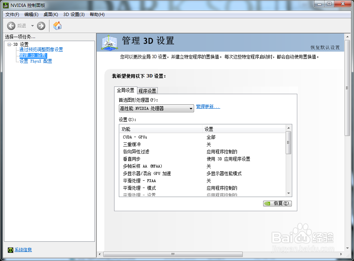Select the 平滑处理 - 模式 row
This screenshot has width=354, height=261.
[x=202, y=188]
